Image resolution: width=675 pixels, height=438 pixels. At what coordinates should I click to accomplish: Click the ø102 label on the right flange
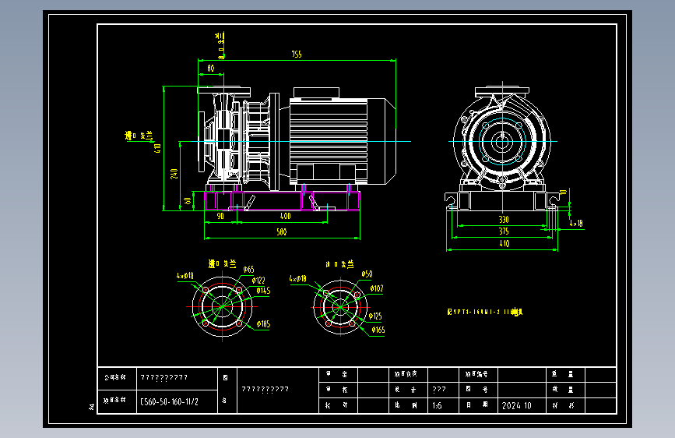(x=377, y=288)
